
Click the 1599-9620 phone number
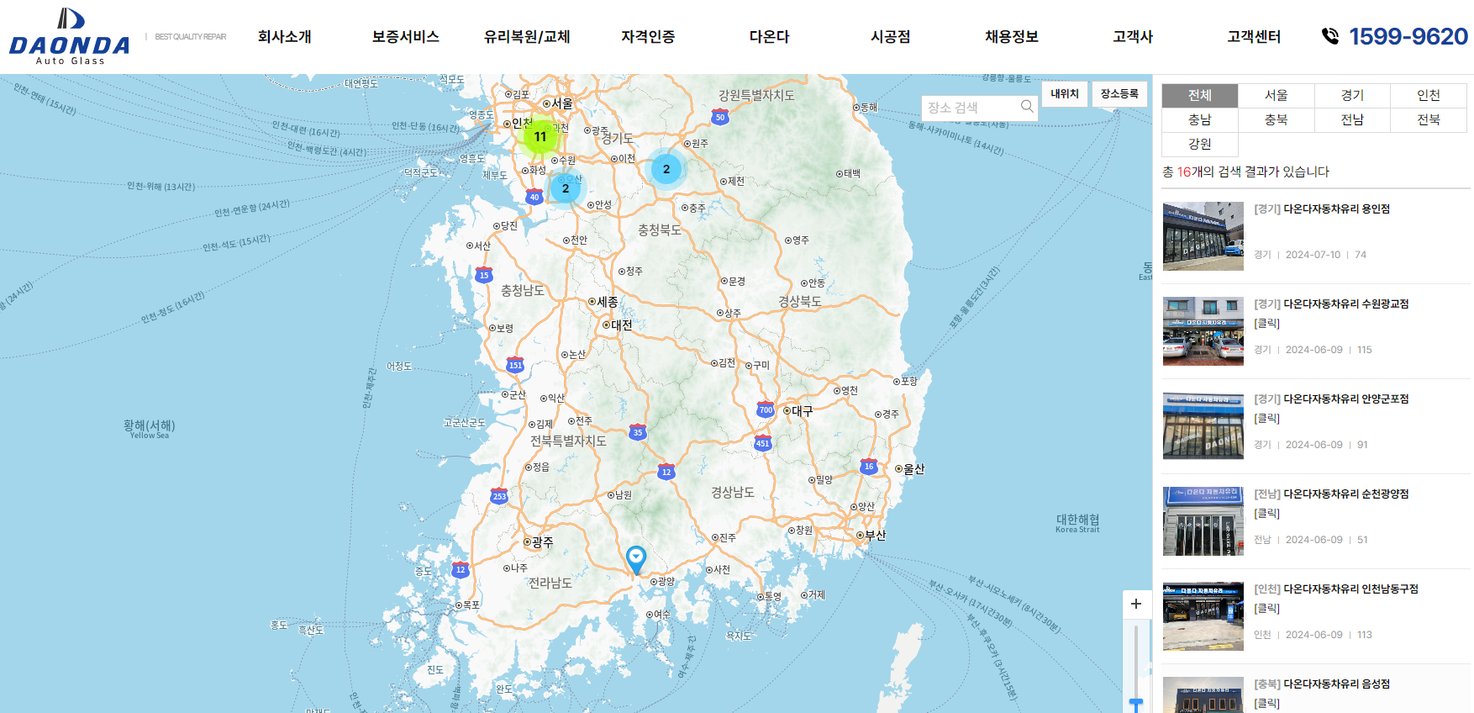pos(1408,36)
